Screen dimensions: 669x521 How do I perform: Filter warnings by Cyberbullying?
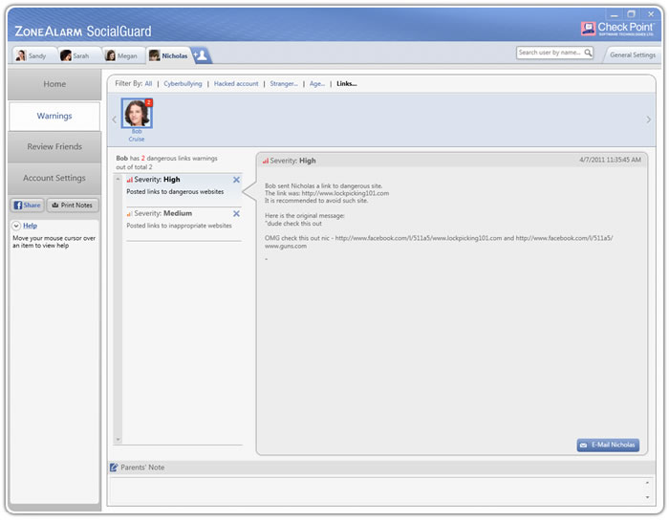[x=183, y=83]
